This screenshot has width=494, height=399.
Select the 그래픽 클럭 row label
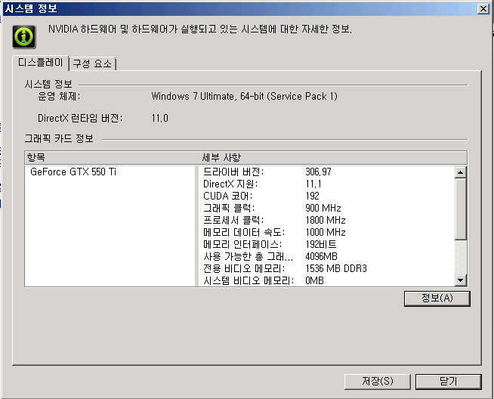point(229,208)
